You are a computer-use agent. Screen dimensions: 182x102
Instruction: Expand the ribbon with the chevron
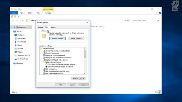[157, 13]
